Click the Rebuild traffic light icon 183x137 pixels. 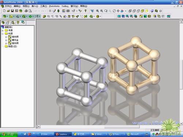click(x=59, y=11)
